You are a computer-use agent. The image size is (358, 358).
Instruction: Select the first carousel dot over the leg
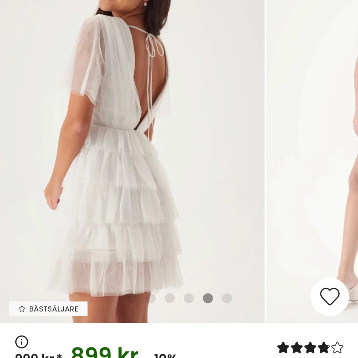coord(131,298)
